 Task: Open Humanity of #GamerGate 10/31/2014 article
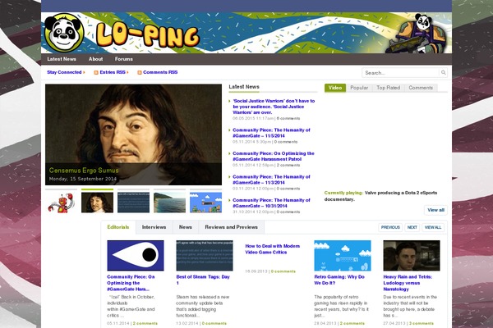(271, 203)
